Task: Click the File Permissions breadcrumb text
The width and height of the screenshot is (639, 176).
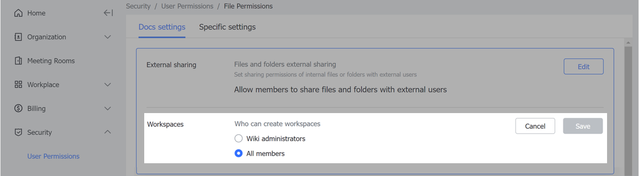Action: pos(248,6)
